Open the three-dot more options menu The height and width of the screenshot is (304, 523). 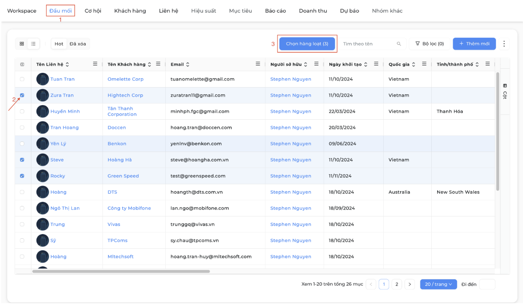tap(504, 44)
